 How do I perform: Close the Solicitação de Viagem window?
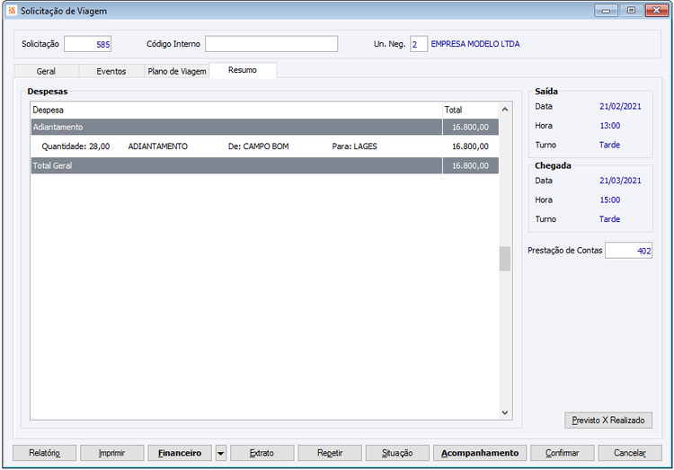click(x=656, y=10)
